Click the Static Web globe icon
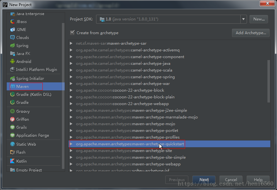277x190 pixels. tap(12, 144)
